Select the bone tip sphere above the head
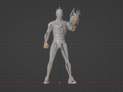The image size is (123, 92). (x=59, y=8)
